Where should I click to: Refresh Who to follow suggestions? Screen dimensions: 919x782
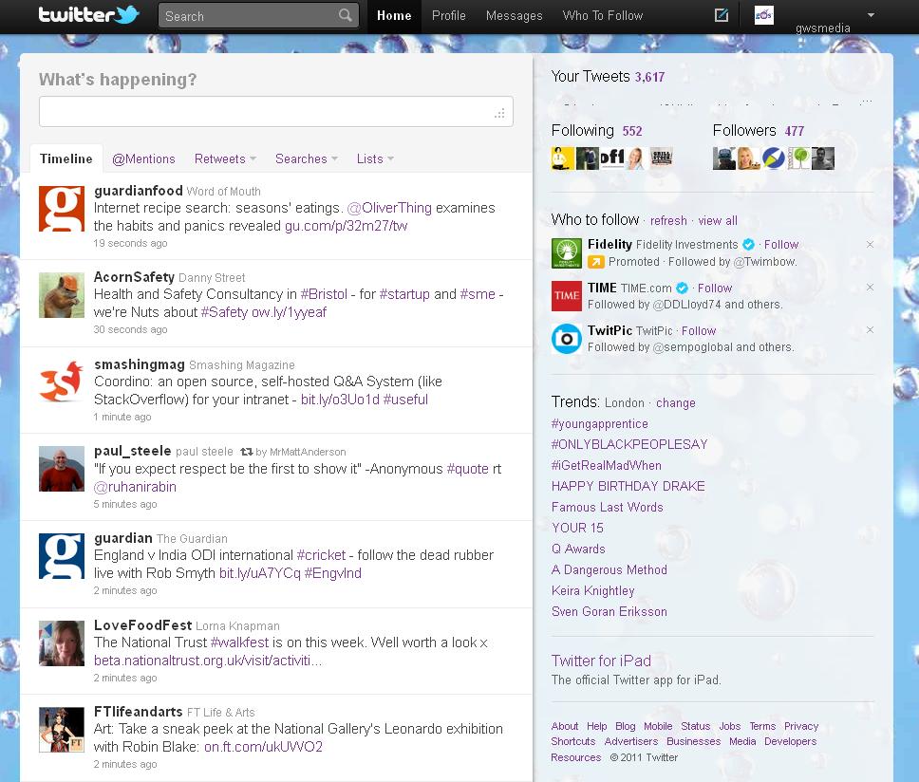pyautogui.click(x=668, y=221)
